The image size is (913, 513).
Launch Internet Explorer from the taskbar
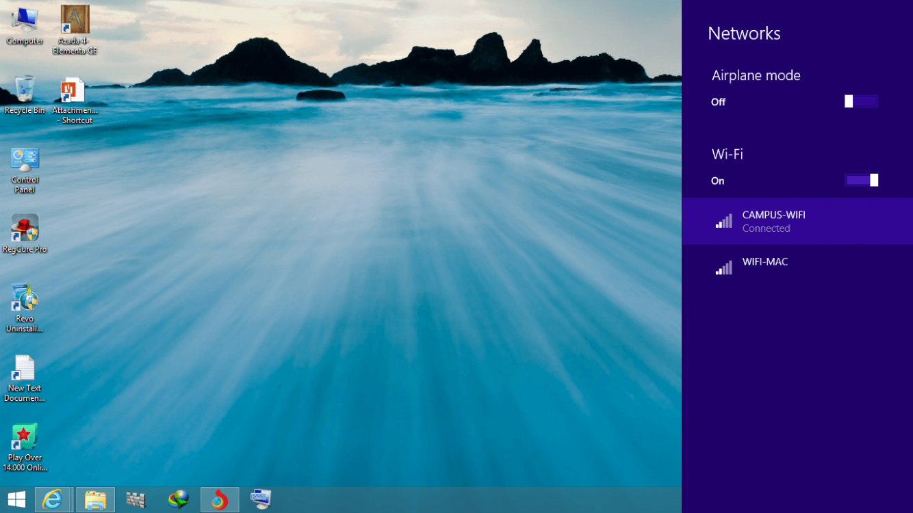coord(53,499)
